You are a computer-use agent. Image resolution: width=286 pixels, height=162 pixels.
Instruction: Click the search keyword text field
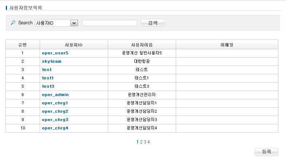(x=109, y=23)
